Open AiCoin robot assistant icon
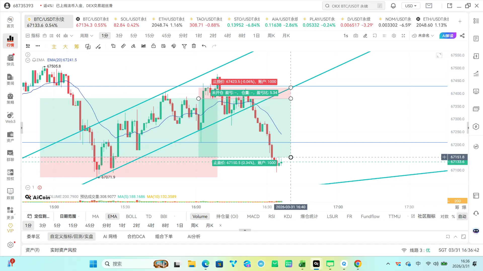This screenshot has height=271, width=483. 476,231
